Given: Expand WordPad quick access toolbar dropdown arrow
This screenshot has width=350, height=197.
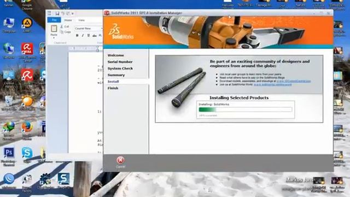Looking at the screenshot, I should point(73,14).
